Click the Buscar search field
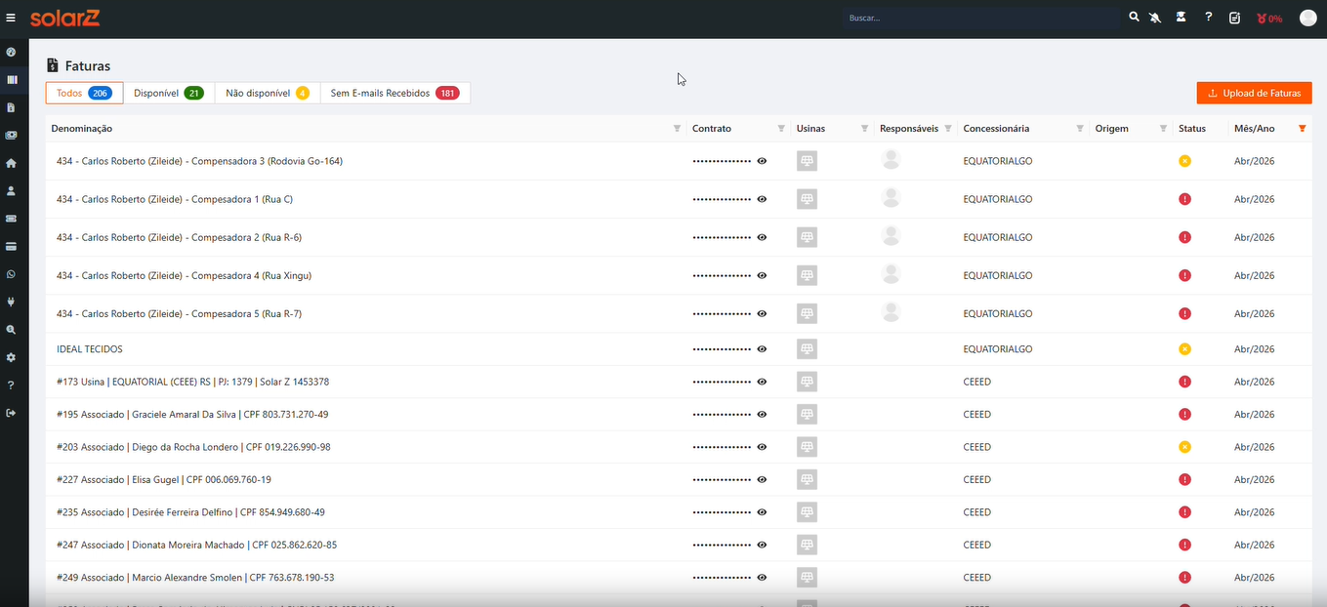This screenshot has width=1327, height=607. tap(981, 18)
